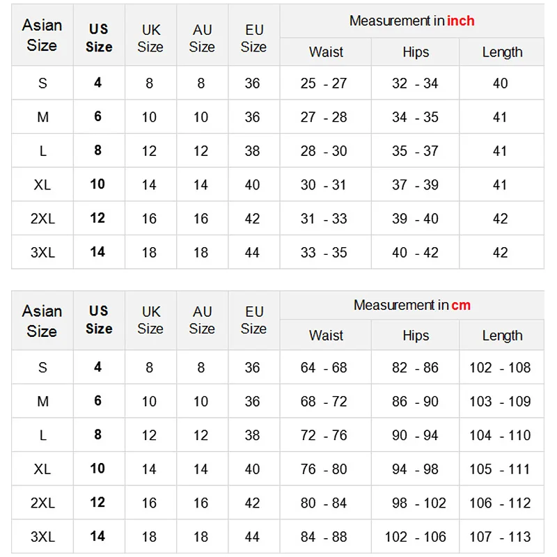Click the length cell reading 107 - 113

(x=500, y=537)
